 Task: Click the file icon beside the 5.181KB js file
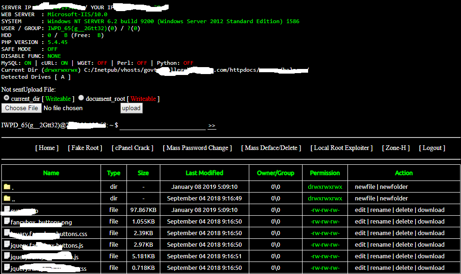[6, 256]
